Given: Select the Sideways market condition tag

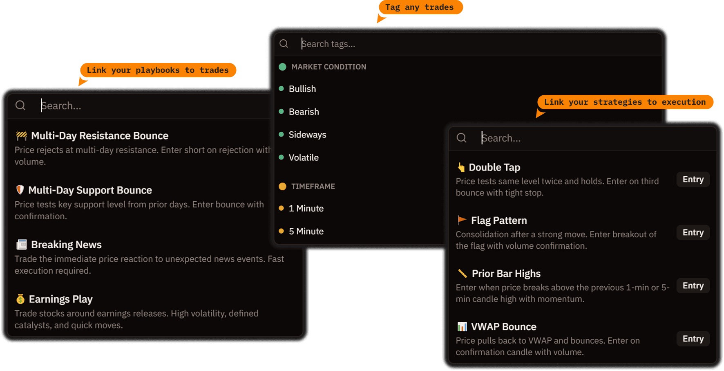Looking at the screenshot, I should pyautogui.click(x=307, y=135).
